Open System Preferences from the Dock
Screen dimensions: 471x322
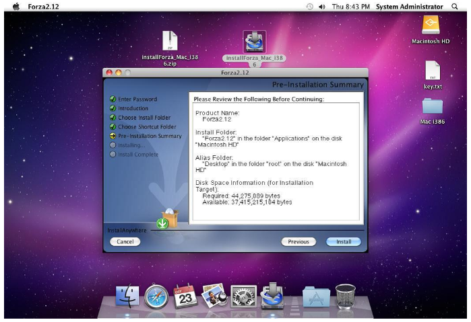pyautogui.click(x=243, y=296)
